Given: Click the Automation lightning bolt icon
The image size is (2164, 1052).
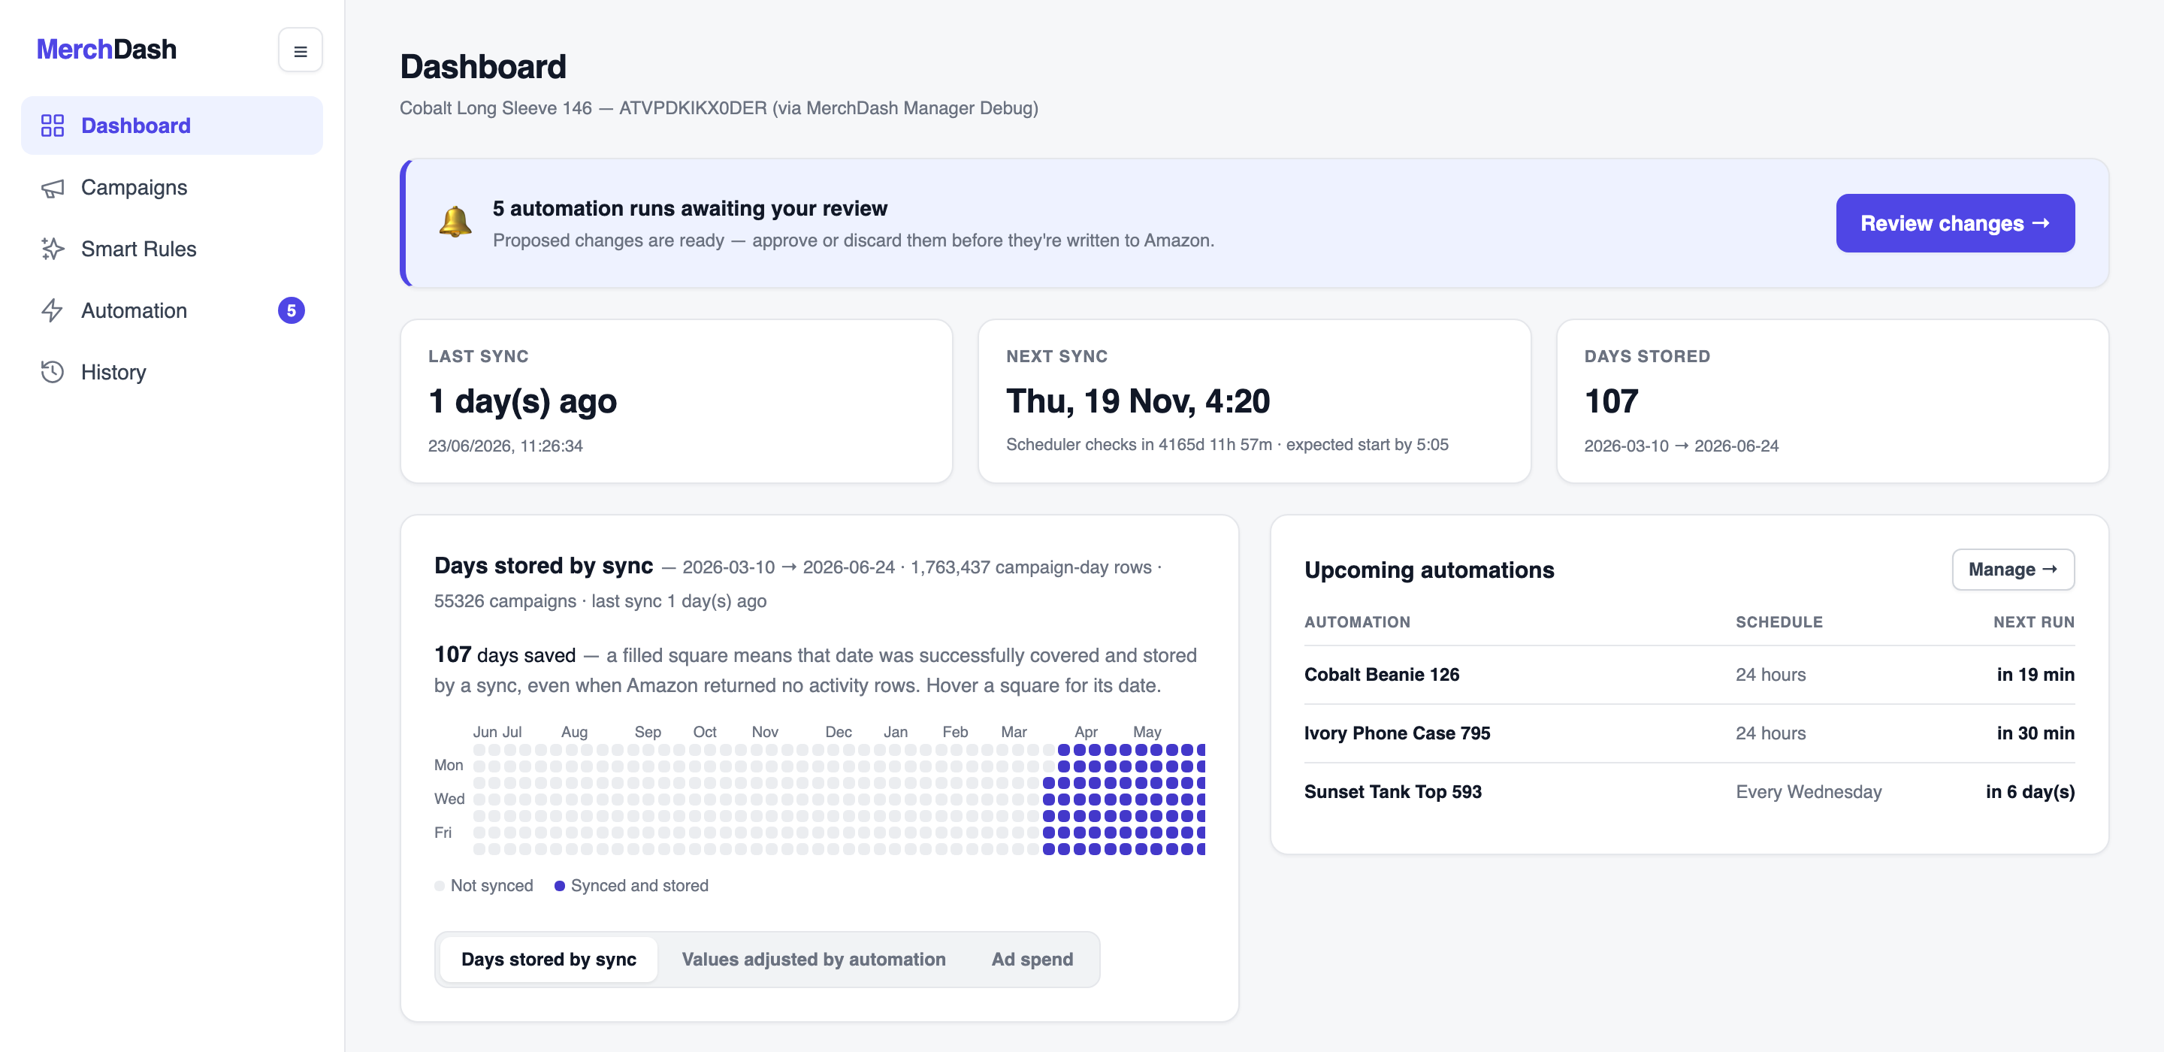Looking at the screenshot, I should click(52, 311).
